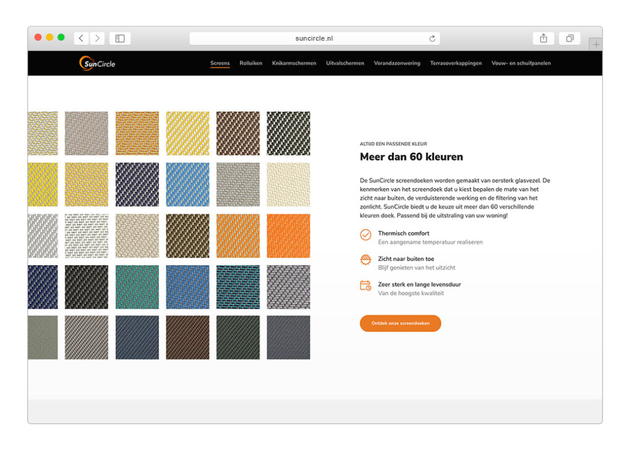This screenshot has width=632, height=455.
Task: Select the Vouw- en schuifpanelen menu item
Action: pos(522,63)
